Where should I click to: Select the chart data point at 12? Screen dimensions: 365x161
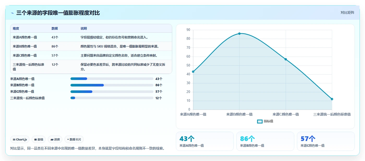click(x=332, y=99)
